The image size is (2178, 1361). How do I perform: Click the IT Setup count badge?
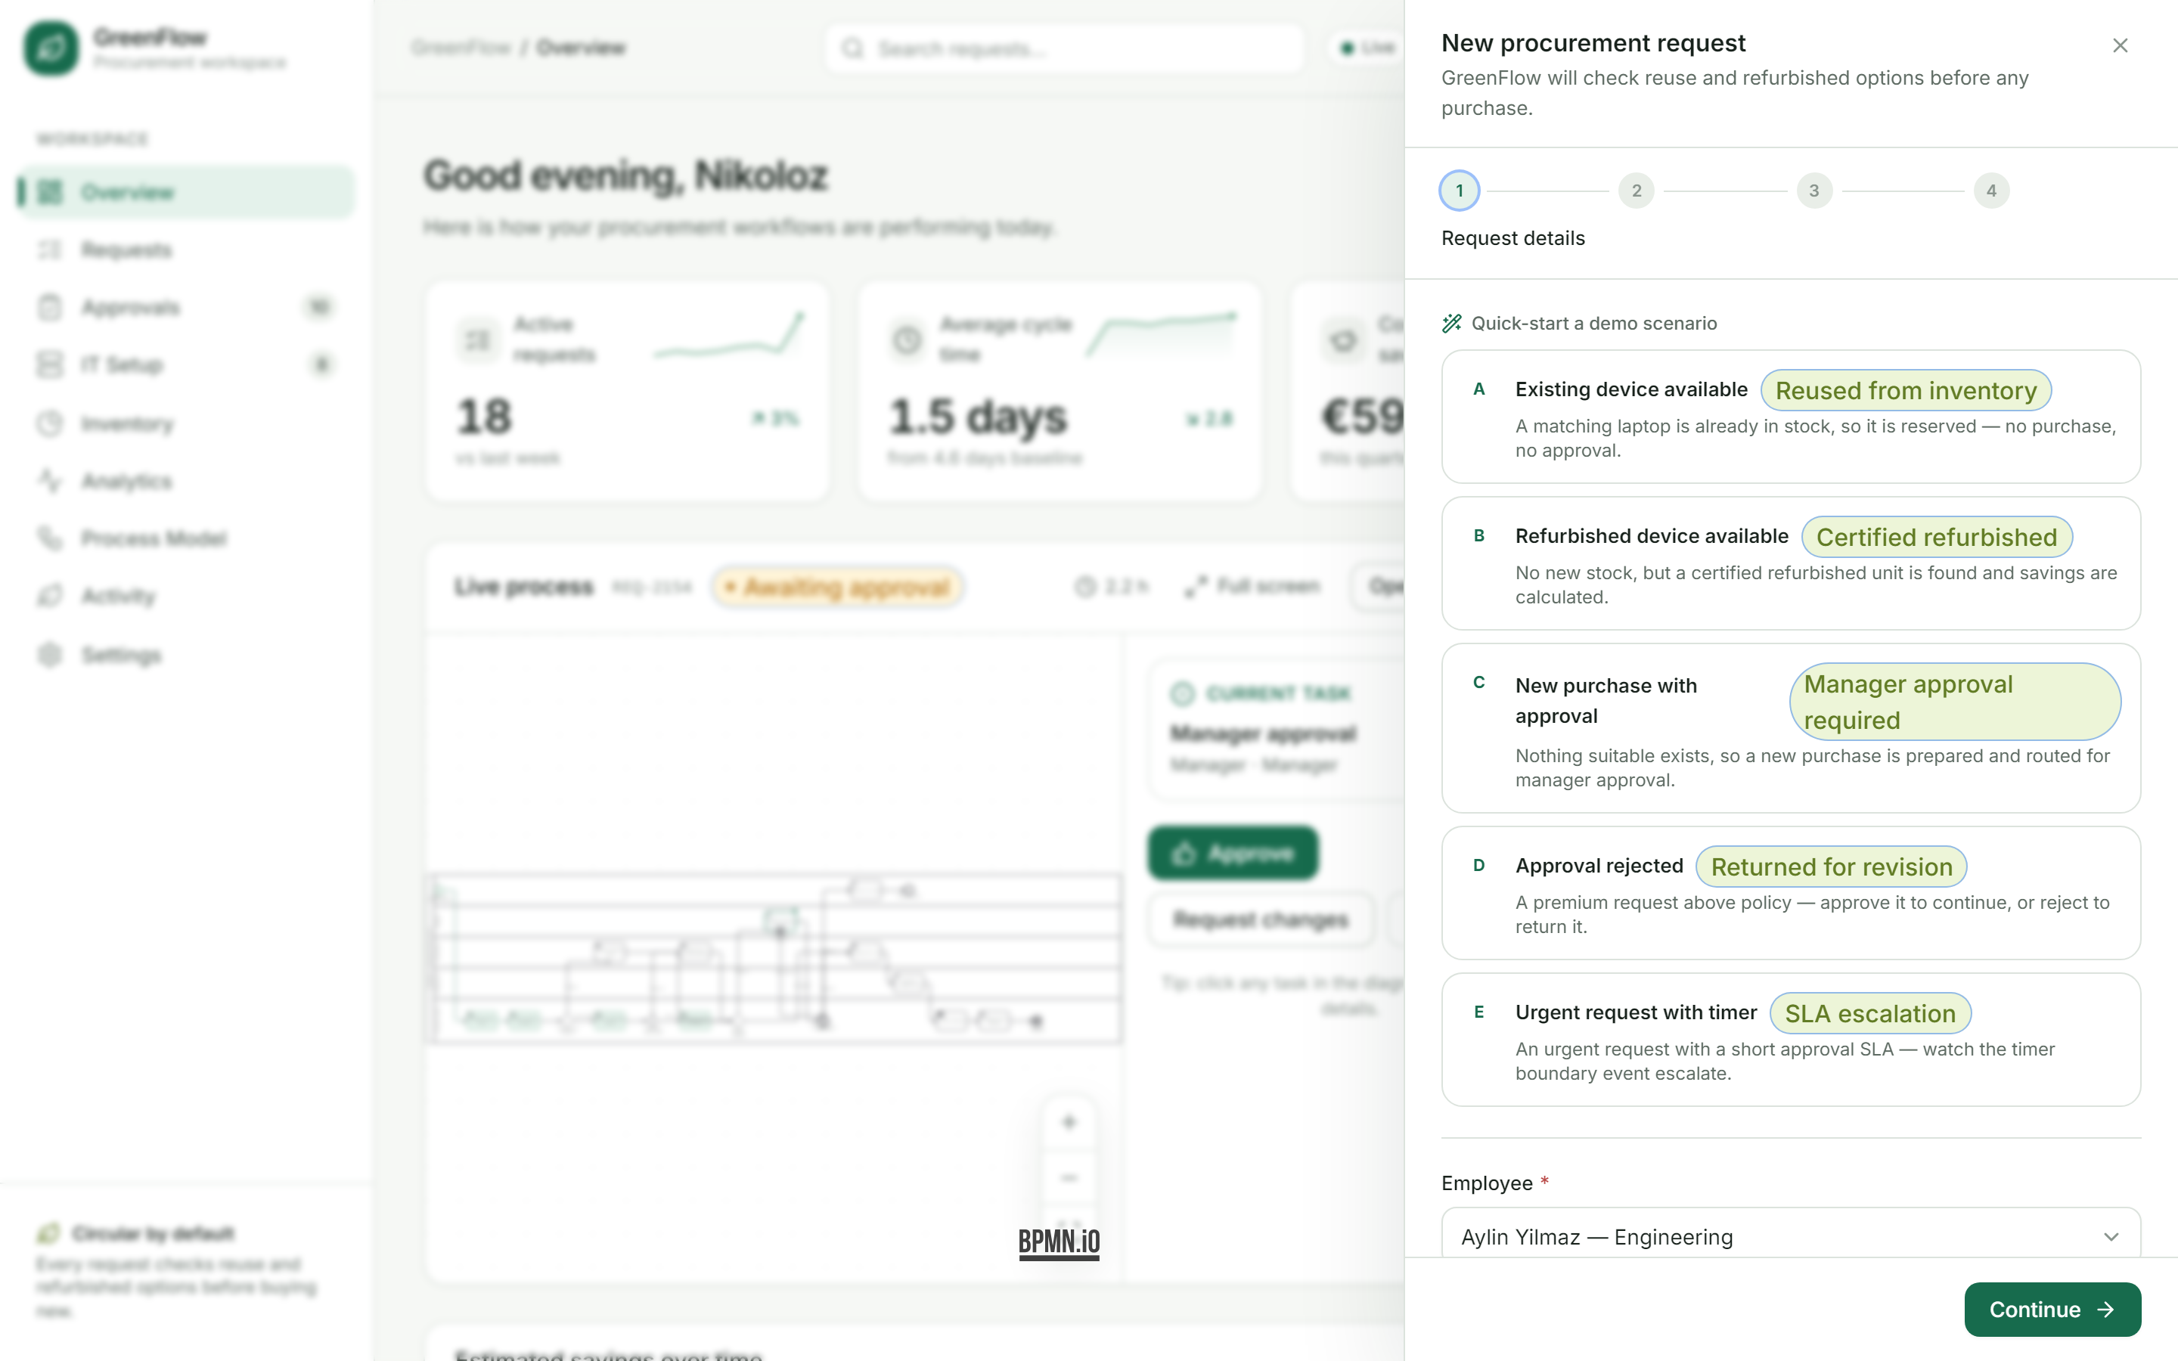coord(321,364)
